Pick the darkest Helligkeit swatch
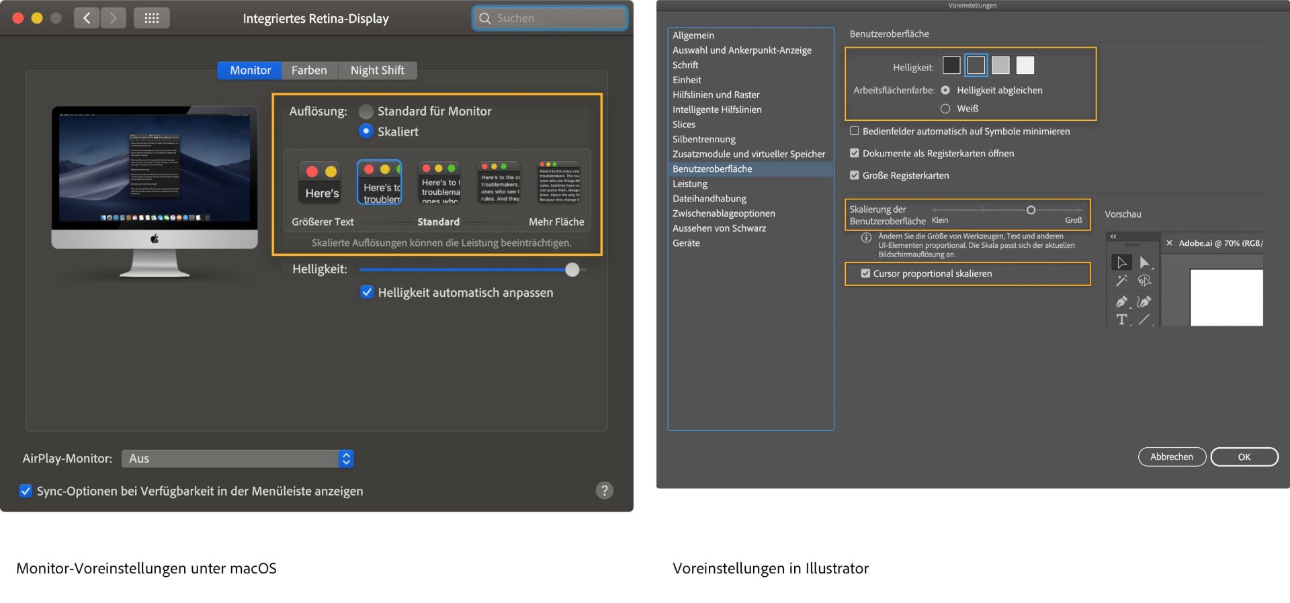 pyautogui.click(x=951, y=65)
